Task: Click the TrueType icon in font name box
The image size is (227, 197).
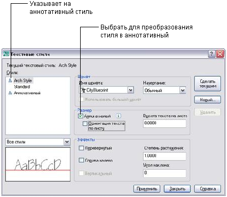Action: coord(83,90)
